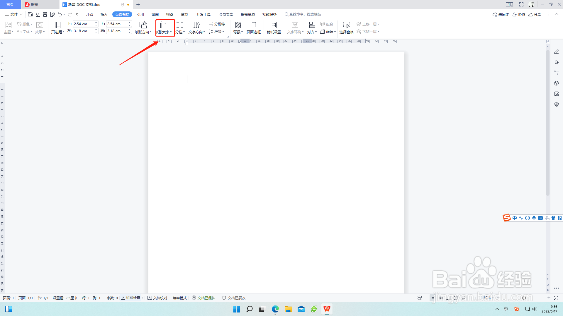Toggle full screen view in status bar

556,298
